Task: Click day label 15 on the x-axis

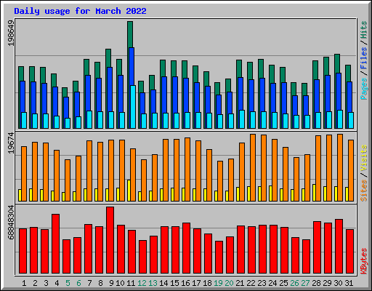Action: (174, 283)
